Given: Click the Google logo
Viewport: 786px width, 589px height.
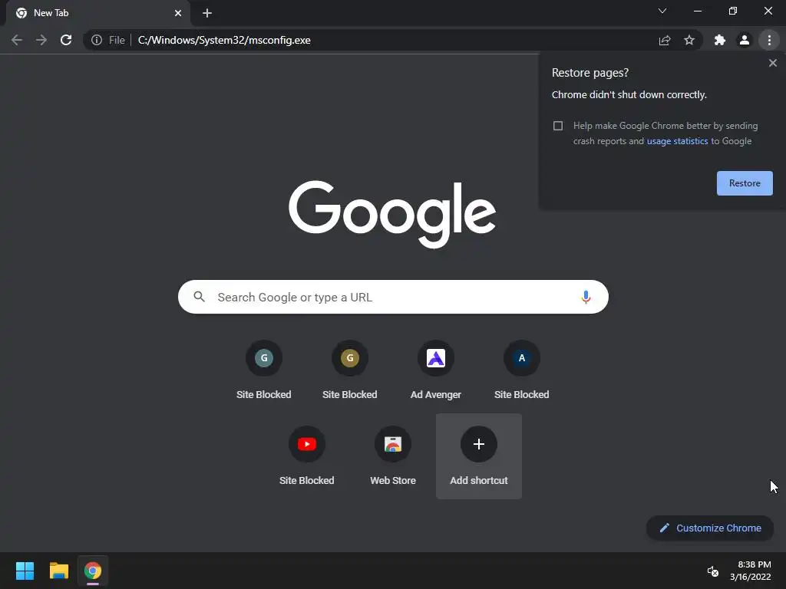Looking at the screenshot, I should tap(392, 214).
